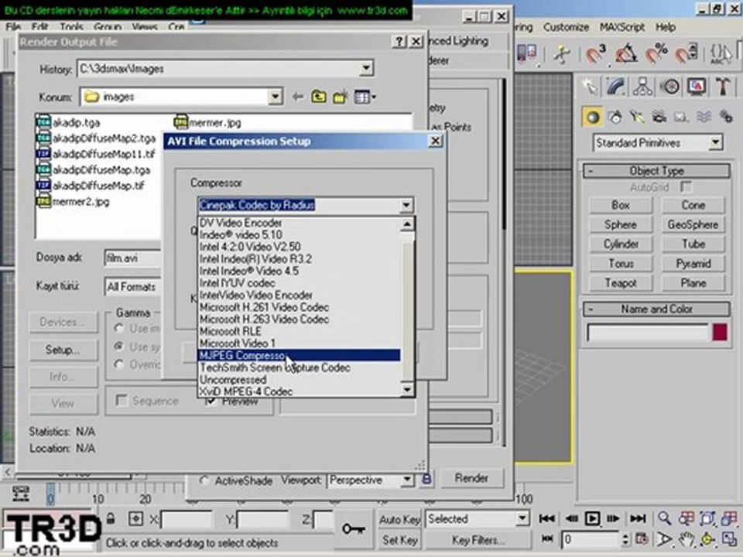Toggle the Auto Key button
This screenshot has height=557, width=743.
[x=399, y=520]
